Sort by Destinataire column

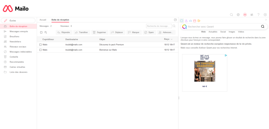click(x=72, y=39)
